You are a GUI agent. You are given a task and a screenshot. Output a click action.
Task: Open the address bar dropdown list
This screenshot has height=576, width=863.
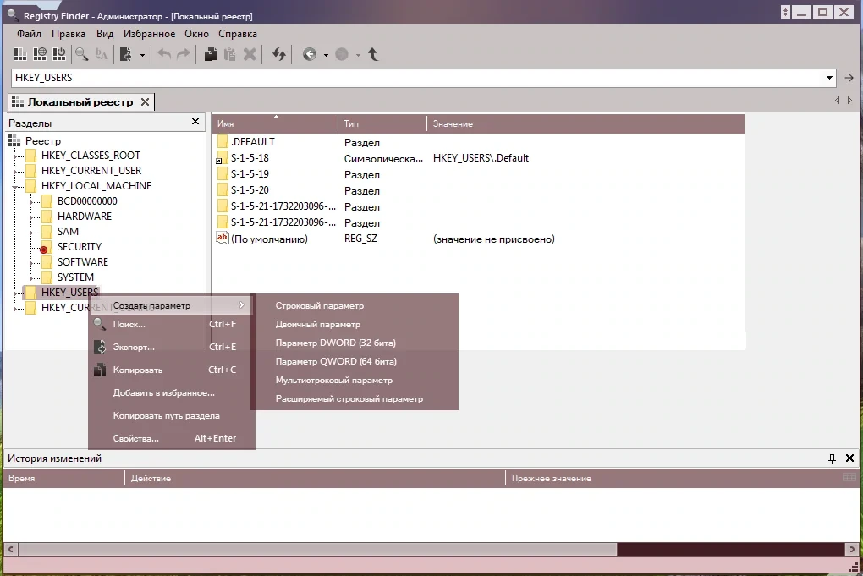[x=829, y=78]
